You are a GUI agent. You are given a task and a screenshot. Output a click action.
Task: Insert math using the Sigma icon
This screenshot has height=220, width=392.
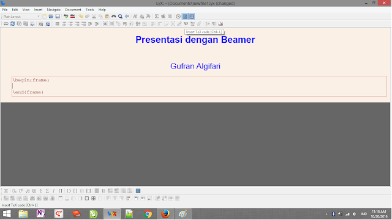(157, 16)
